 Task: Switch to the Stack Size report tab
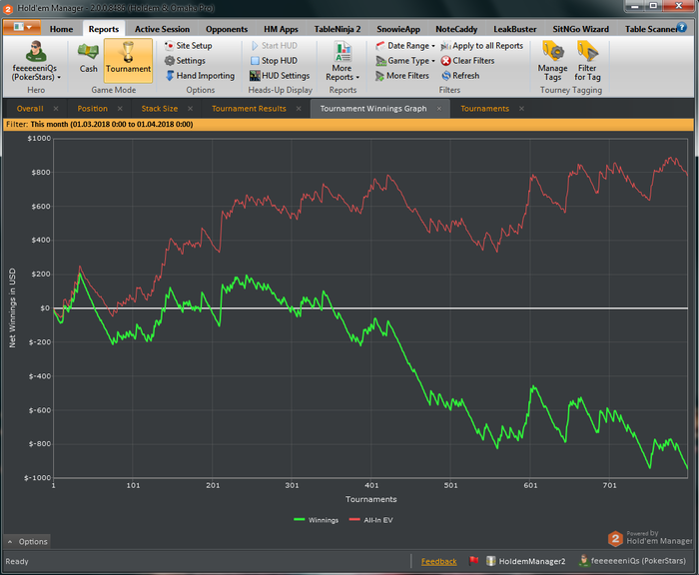point(159,109)
